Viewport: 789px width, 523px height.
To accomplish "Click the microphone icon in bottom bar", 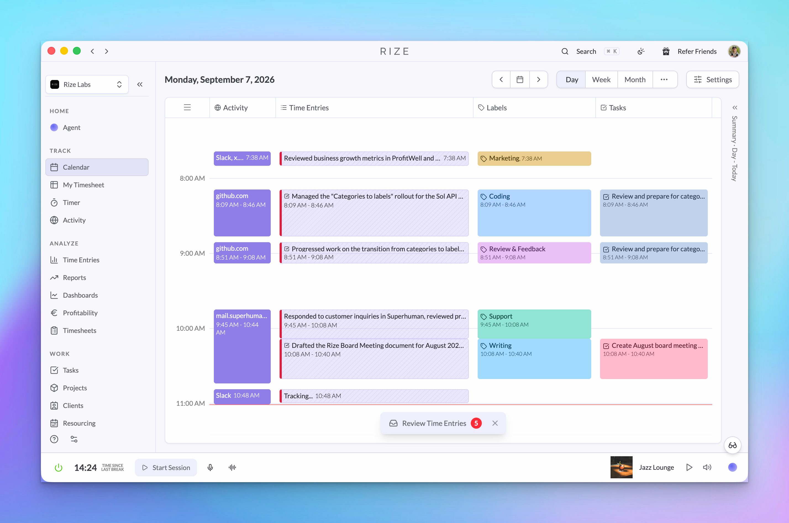I will click(x=210, y=468).
